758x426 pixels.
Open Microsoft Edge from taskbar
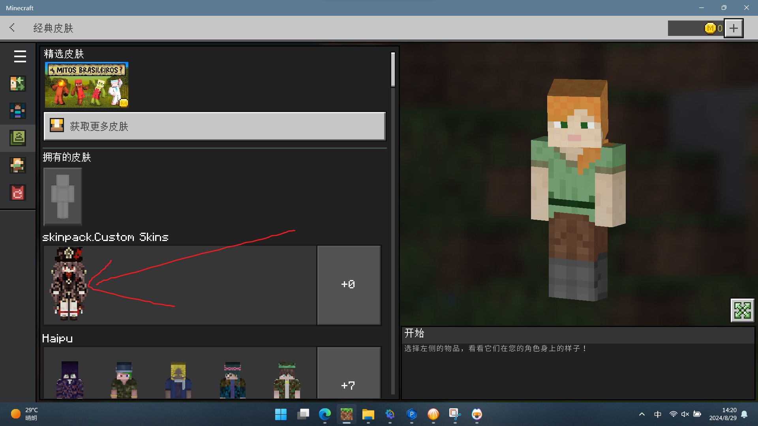[x=325, y=414]
